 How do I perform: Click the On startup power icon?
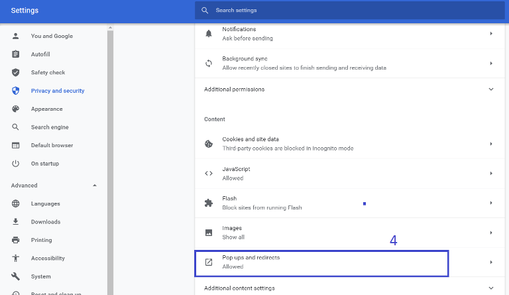(x=15, y=164)
